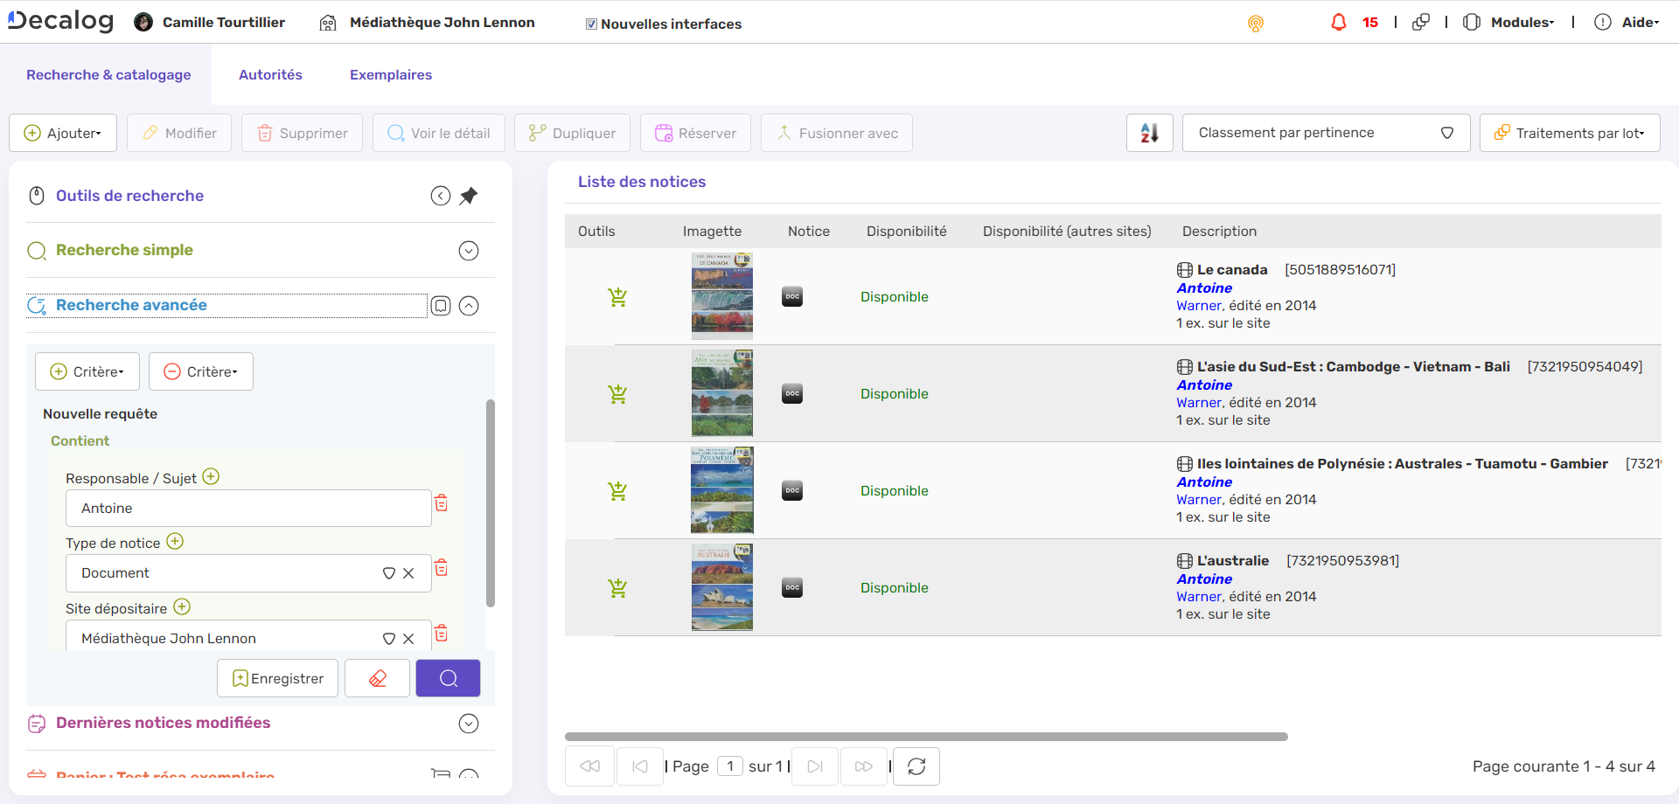Collapse the search tools side panel

tap(441, 196)
